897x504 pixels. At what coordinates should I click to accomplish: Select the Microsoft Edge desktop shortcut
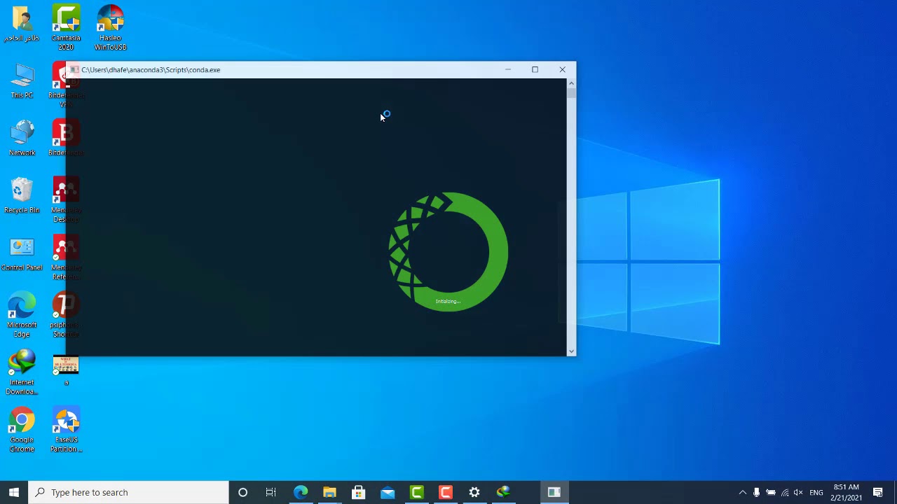pos(22,315)
